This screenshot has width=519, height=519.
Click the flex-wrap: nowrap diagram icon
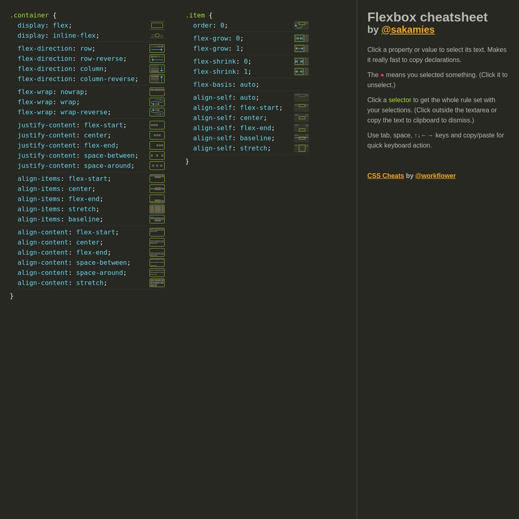(157, 92)
